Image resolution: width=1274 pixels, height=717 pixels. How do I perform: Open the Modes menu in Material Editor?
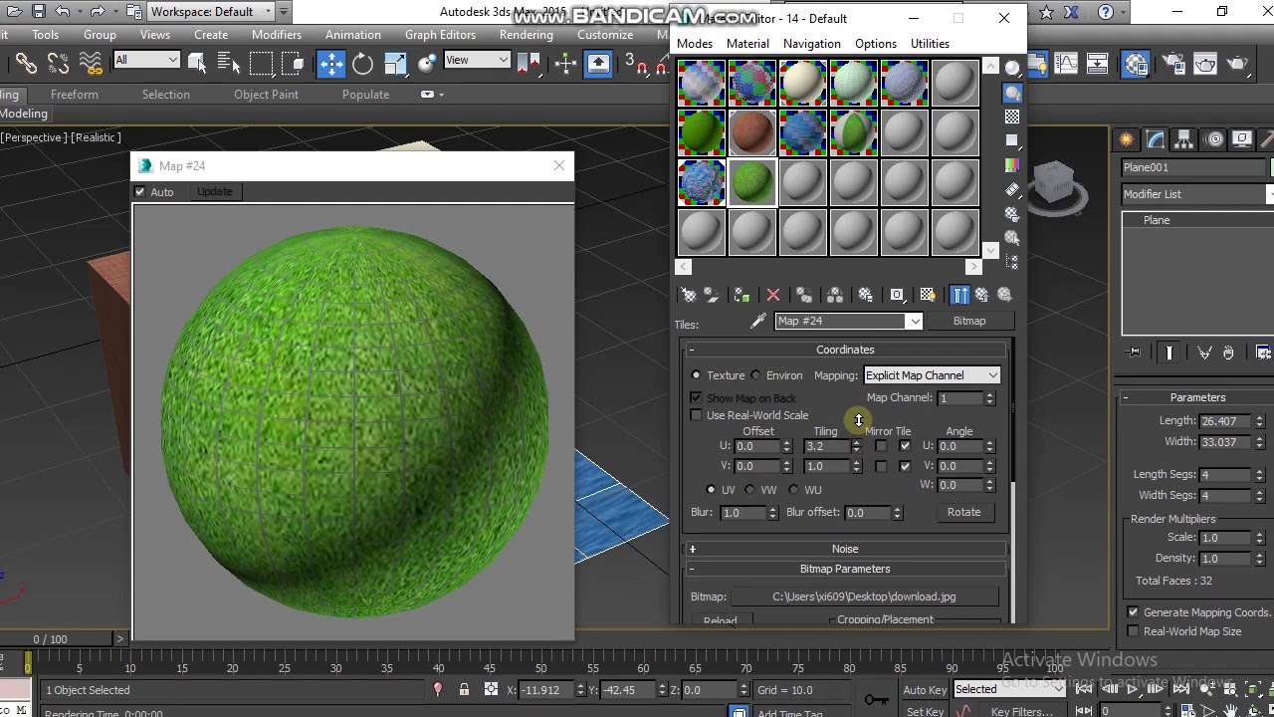pos(695,44)
